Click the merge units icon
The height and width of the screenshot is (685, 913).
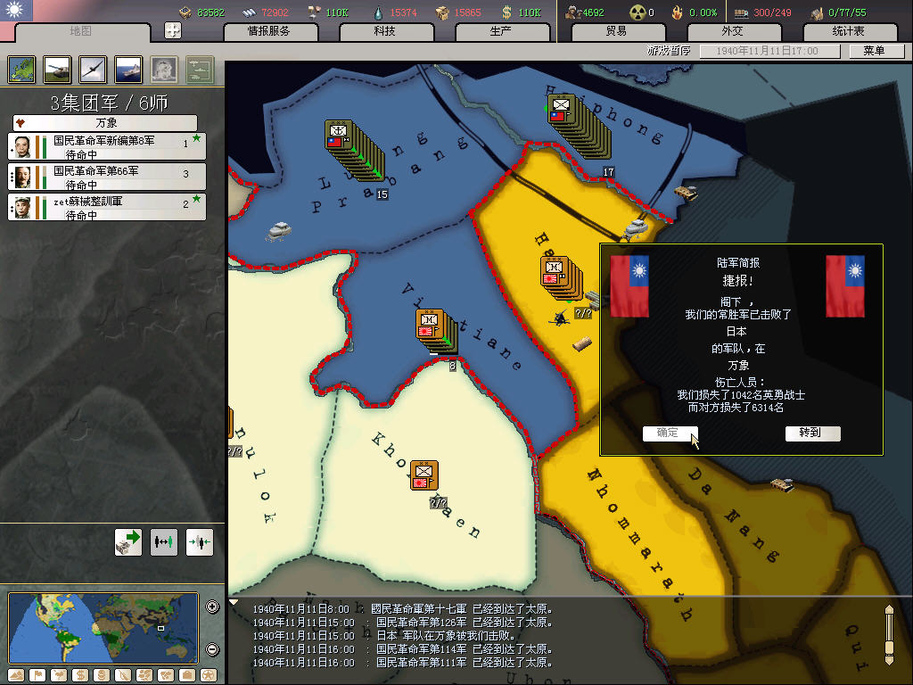200,541
